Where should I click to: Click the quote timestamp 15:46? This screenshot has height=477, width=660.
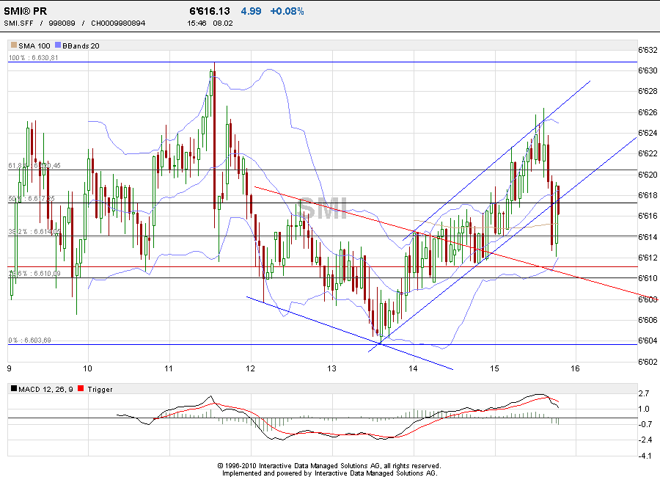tap(194, 23)
